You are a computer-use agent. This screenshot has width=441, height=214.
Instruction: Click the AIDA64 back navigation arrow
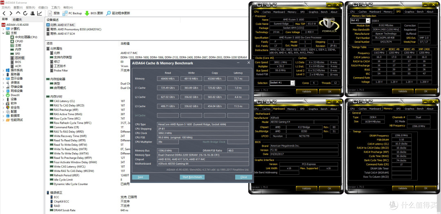tap(4, 13)
